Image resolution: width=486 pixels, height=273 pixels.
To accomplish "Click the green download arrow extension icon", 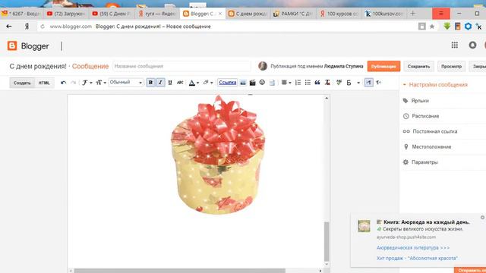I will click(447, 27).
